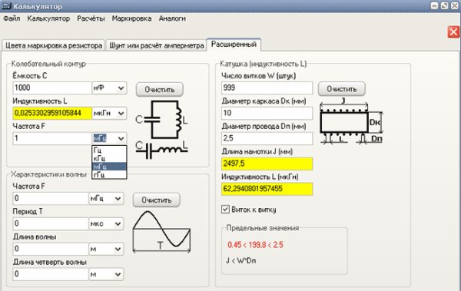Open the Файл menu
This screenshot has height=291, width=461.
12,18
